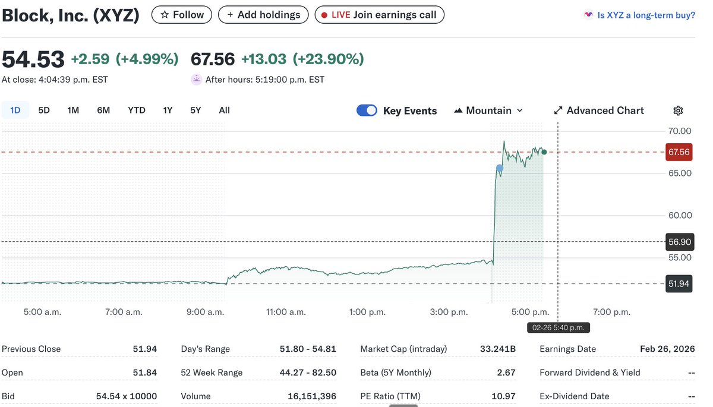The width and height of the screenshot is (713, 407).
Task: Select the 5D time range tab
Action: (x=44, y=110)
